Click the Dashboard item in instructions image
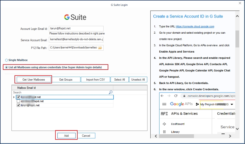The image size is (245, 144). point(178,124)
